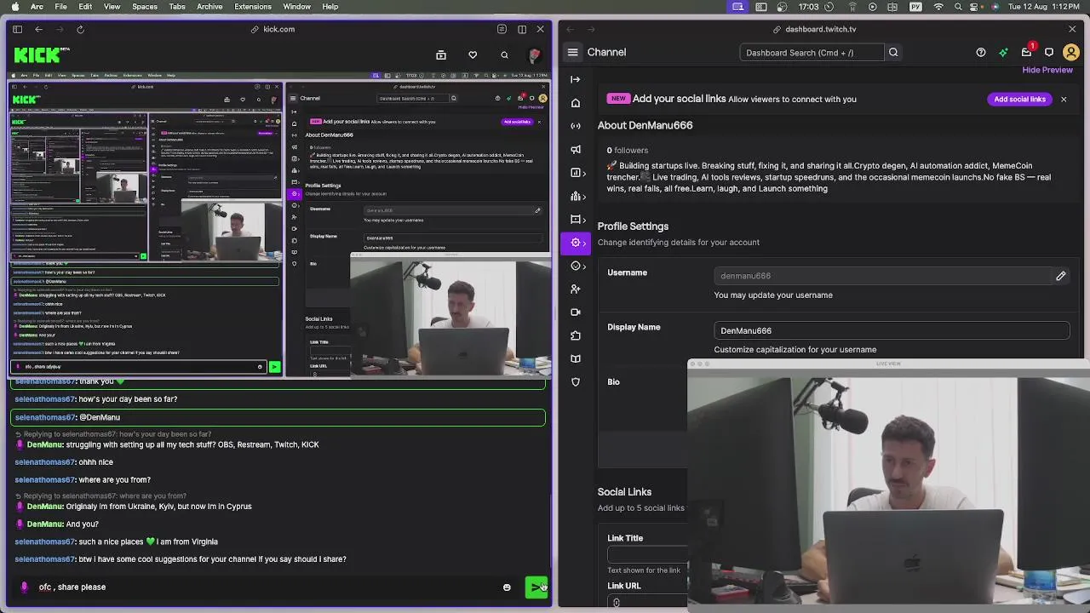This screenshot has height=613, width=1090.
Task: Click the Wi-Fi icon in menu bar
Action: [938, 7]
